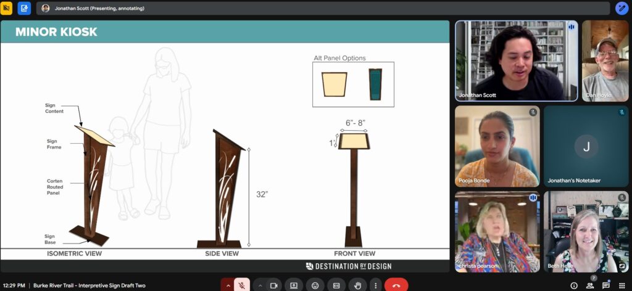This screenshot has width=632, height=291.
Task: Show the participants list
Action: pos(590,285)
